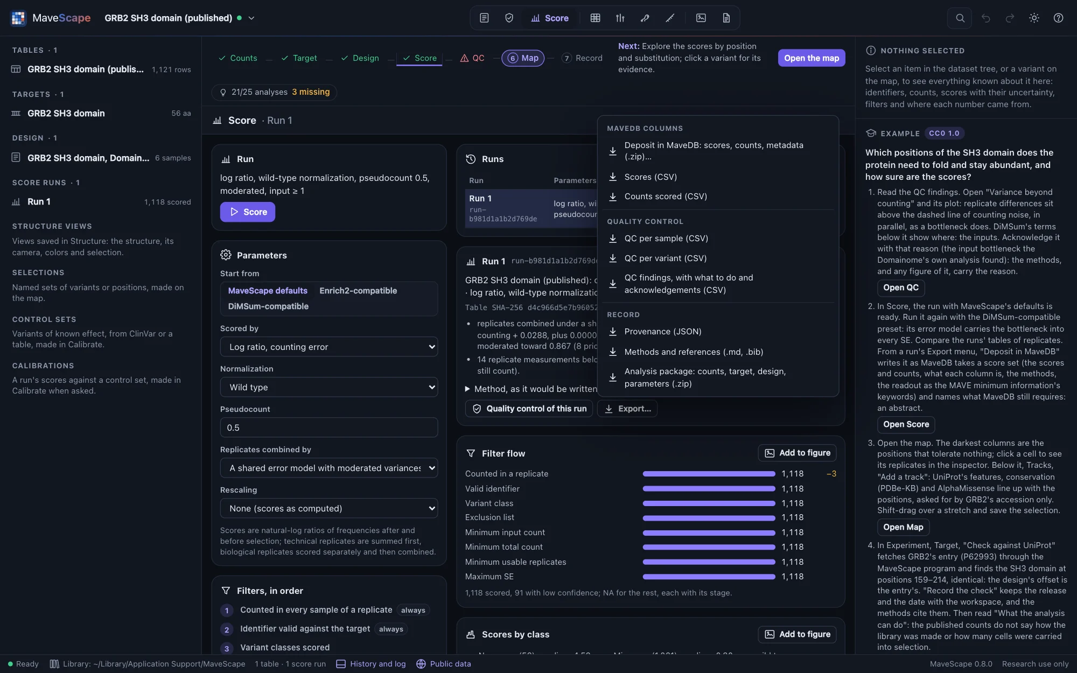Click Open QC in example panel

pyautogui.click(x=901, y=288)
